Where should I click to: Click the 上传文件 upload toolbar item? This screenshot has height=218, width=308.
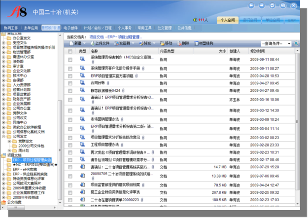click(x=100, y=43)
